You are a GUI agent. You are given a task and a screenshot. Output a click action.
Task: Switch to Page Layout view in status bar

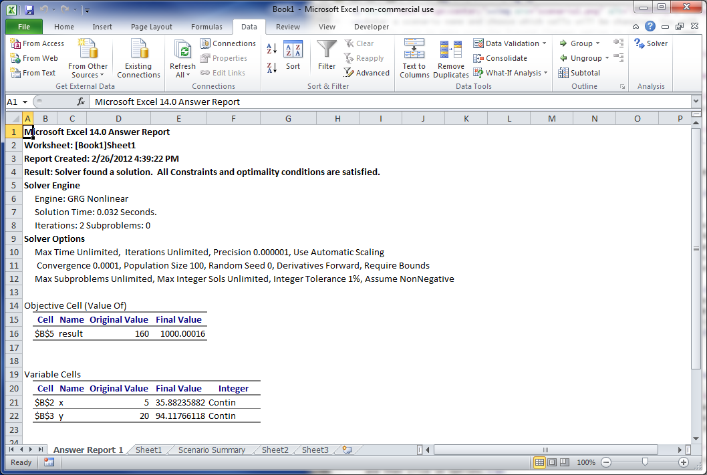tap(552, 462)
